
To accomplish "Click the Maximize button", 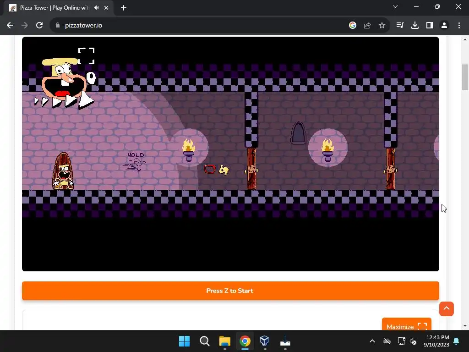I will tap(407, 324).
